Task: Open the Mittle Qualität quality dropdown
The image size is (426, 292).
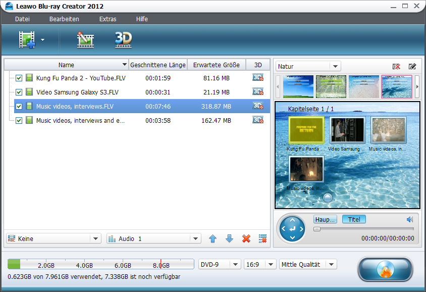Action: tap(308, 264)
